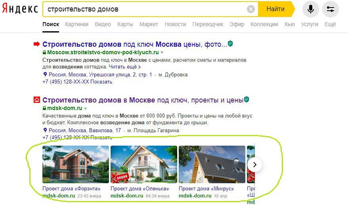Click the Микрус roof thumbnail image
Screen dimensions: 348x205
(x=212, y=164)
